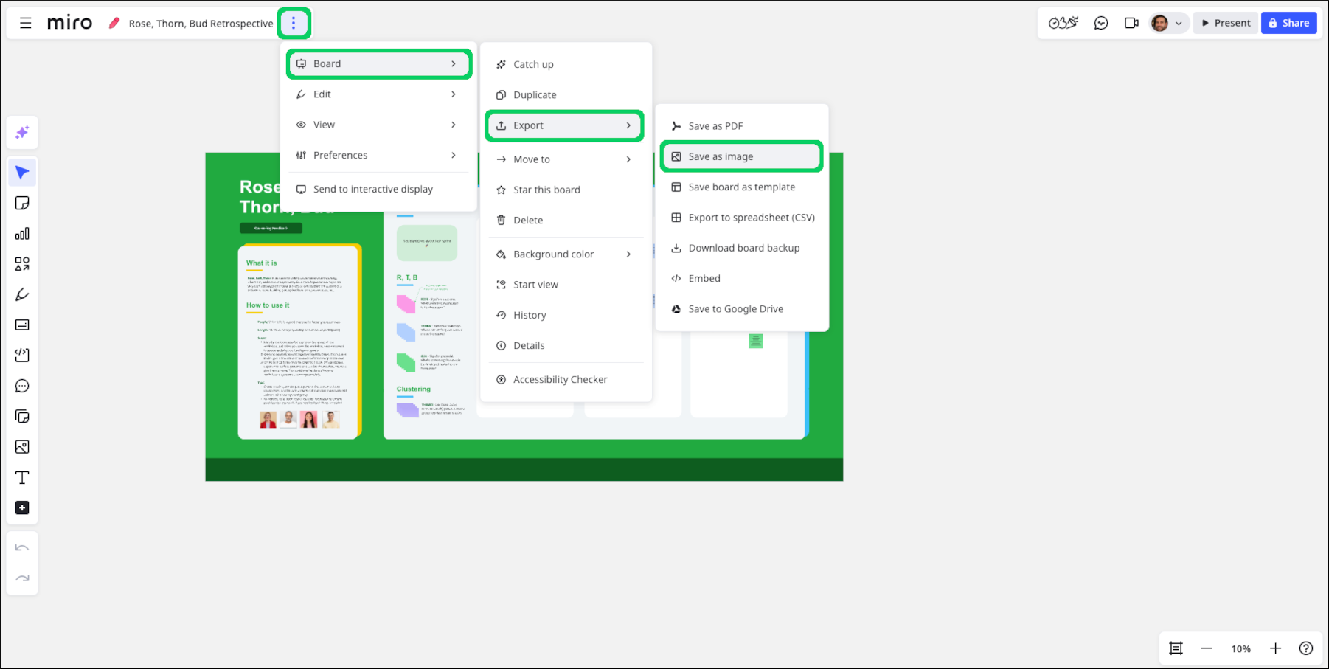1329x669 pixels.
Task: Open the Miro AI sparkle tool
Action: (x=22, y=133)
